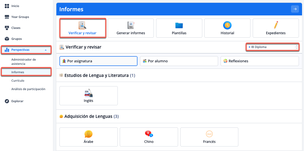
Task: Open the Árabe subject icon
Action: [x=88, y=134]
